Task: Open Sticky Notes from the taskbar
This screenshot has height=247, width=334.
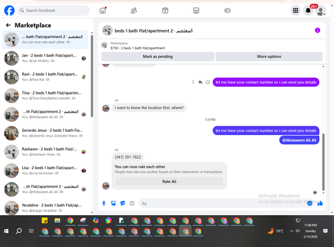Action: click(x=45, y=220)
